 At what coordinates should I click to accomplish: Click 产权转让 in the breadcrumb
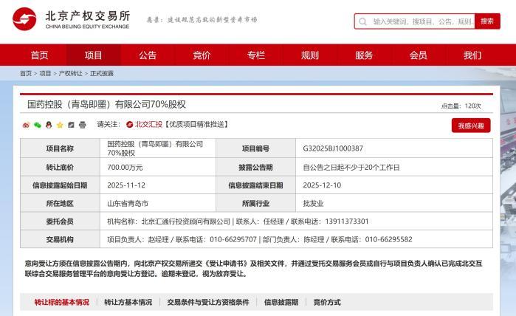[x=71, y=73]
